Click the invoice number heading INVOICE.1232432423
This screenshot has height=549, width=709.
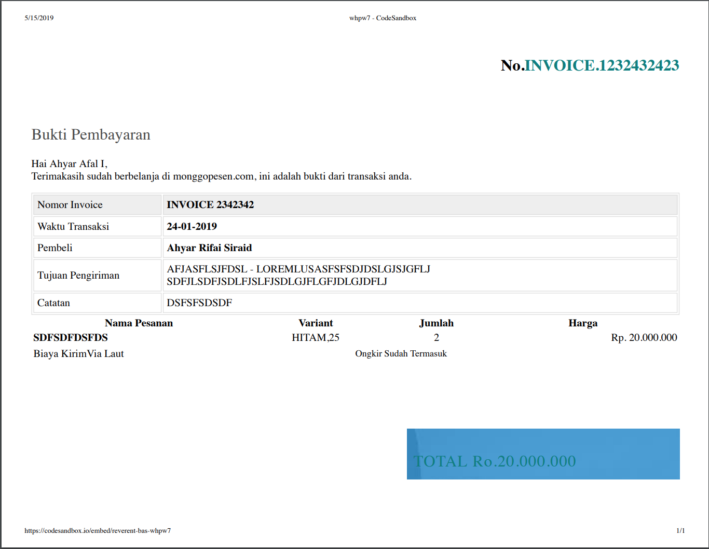tap(602, 65)
